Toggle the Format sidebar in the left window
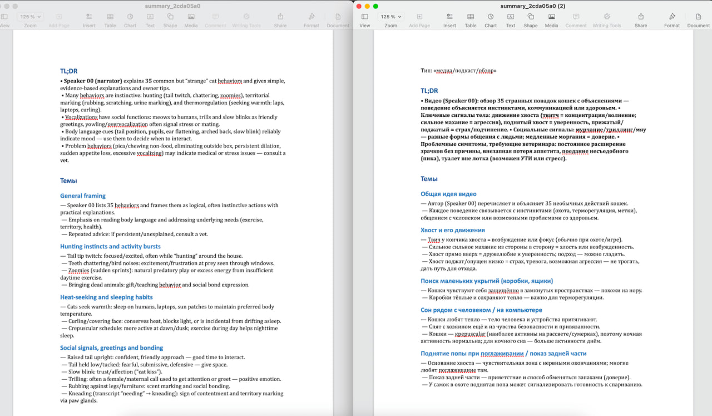This screenshot has width=712, height=416. click(x=311, y=17)
